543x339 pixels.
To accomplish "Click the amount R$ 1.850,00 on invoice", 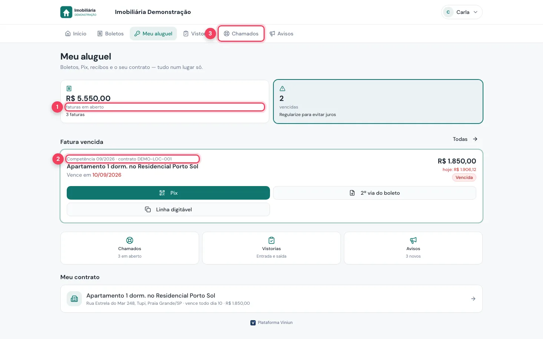I will point(457,161).
